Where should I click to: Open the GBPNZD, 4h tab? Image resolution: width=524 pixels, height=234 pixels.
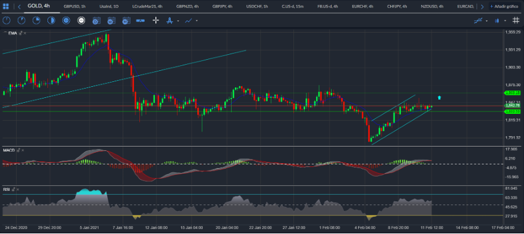[187, 6]
